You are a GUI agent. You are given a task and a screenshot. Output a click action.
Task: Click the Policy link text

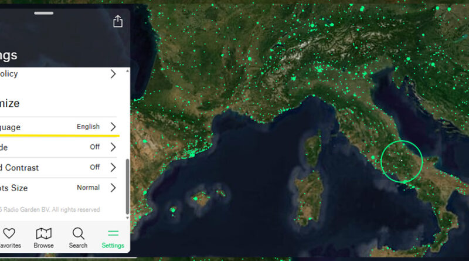click(x=9, y=74)
